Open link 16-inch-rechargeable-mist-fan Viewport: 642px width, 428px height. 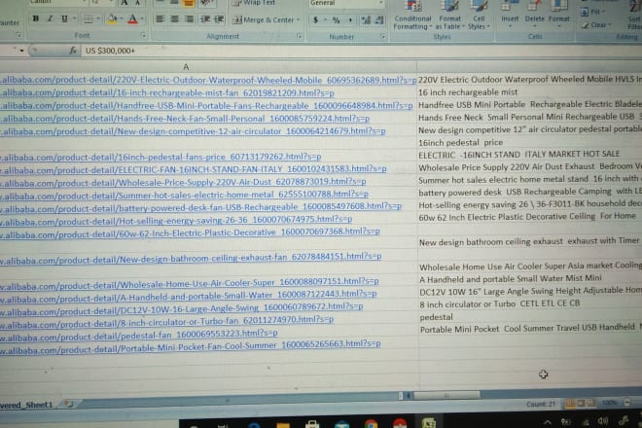pos(167,93)
